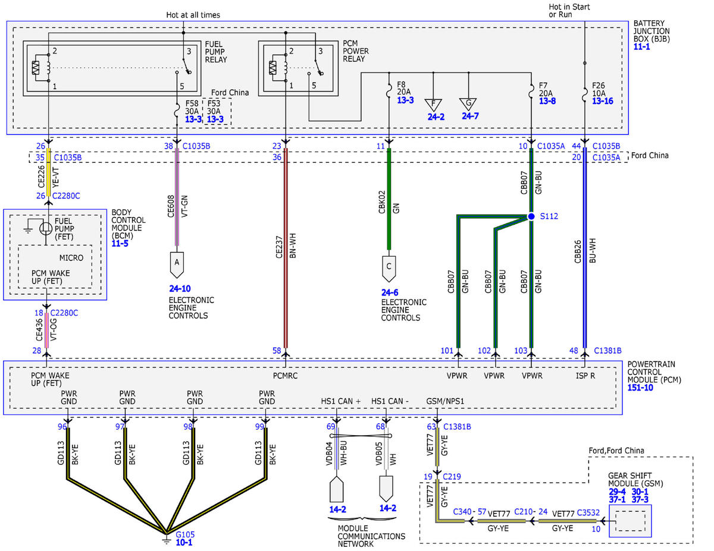714x551 pixels.
Task: Select the MODULE COMMUNICATIONS NETWORK caption
Action: click(371, 536)
